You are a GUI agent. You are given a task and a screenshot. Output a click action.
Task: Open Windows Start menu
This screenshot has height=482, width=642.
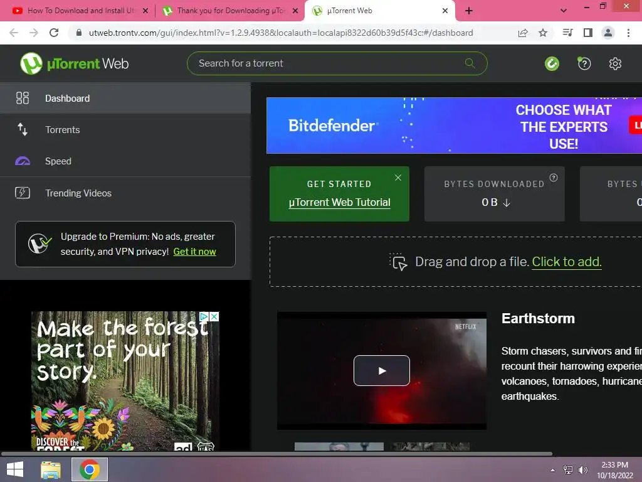[15, 469]
